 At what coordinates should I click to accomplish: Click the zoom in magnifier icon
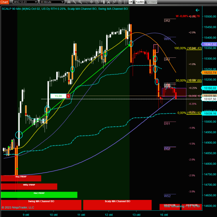click(x=80, y=2)
